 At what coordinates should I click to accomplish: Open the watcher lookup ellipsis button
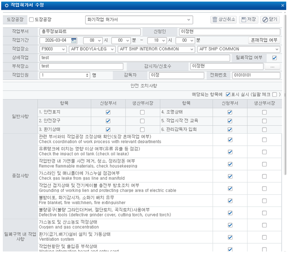(272, 66)
